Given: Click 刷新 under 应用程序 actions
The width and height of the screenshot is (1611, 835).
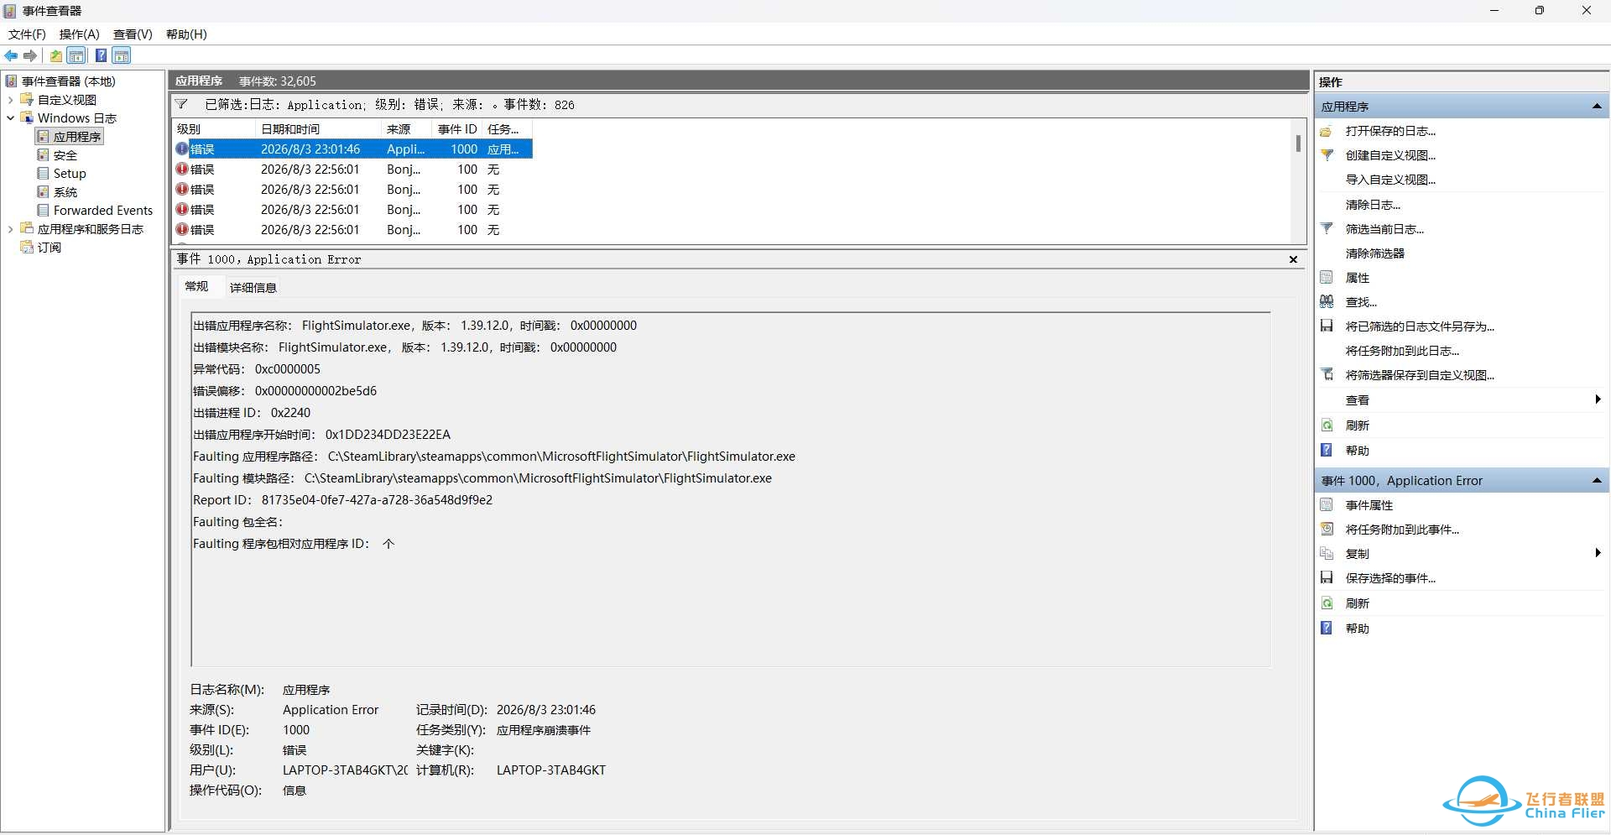Looking at the screenshot, I should click(x=1357, y=425).
